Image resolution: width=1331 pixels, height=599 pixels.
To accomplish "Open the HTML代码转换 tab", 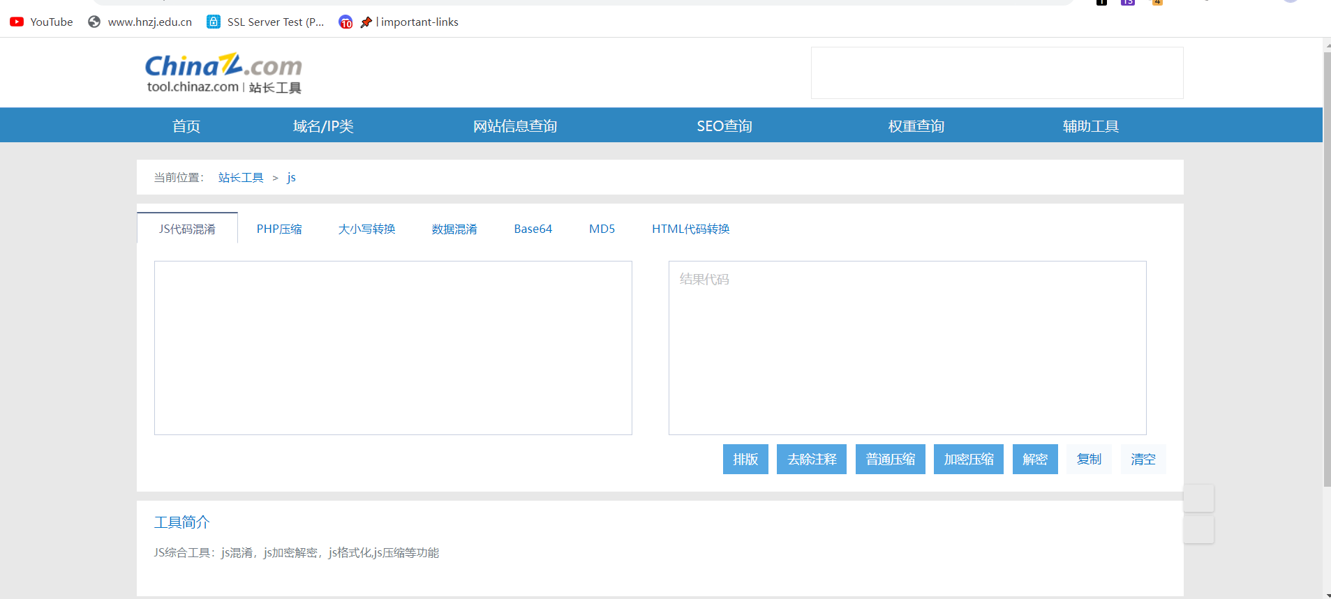I will 690,229.
